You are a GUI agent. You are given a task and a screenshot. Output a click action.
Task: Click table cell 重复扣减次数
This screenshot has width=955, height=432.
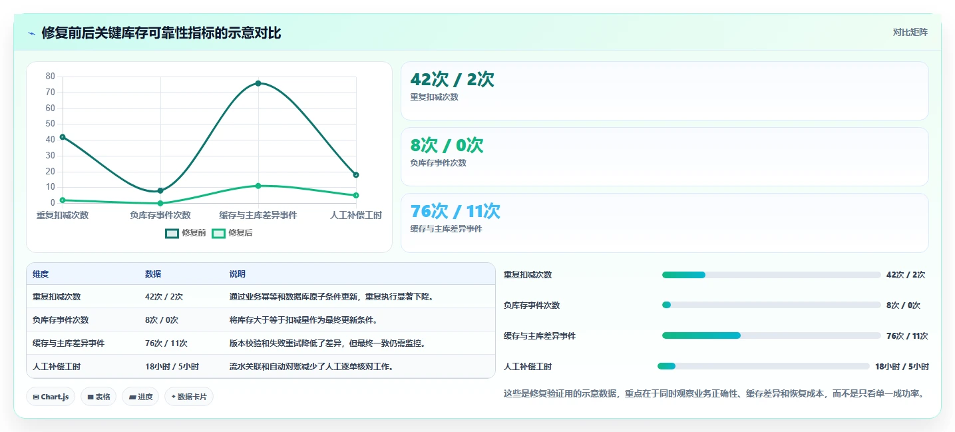point(57,297)
